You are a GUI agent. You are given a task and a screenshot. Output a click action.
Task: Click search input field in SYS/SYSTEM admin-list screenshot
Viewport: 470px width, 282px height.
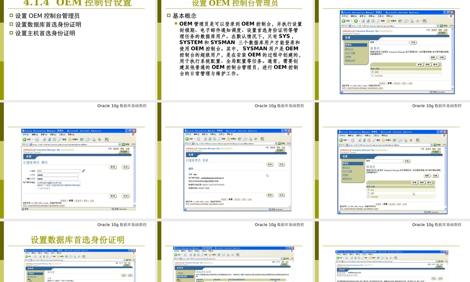[x=392, y=43]
